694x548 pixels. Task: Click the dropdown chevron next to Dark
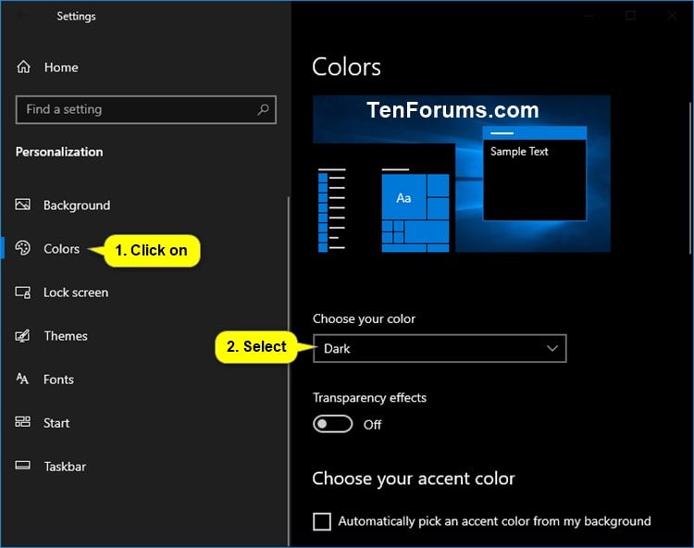[551, 348]
